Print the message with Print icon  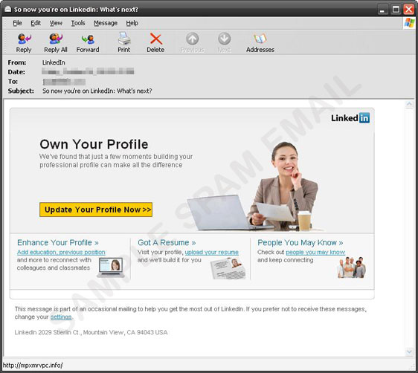pyautogui.click(x=124, y=39)
